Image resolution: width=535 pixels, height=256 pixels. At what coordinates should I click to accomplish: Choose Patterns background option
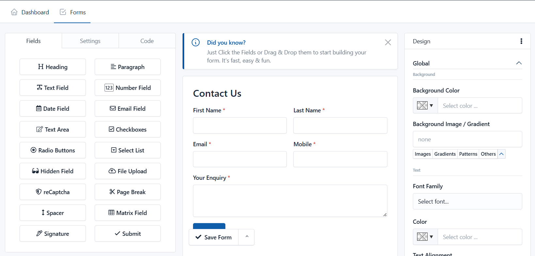coord(468,154)
